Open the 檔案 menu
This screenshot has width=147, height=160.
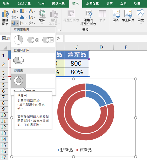click(x=6, y=3)
